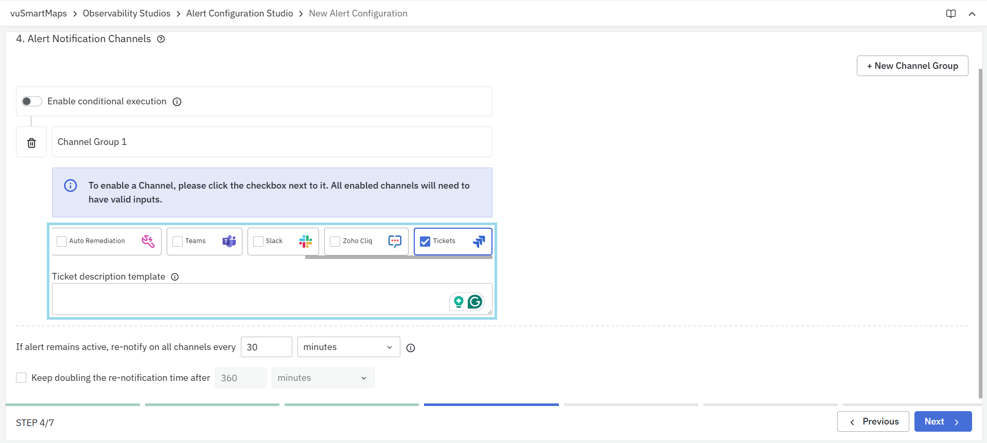Click the green Grammarly icon in textarea

pyautogui.click(x=475, y=302)
